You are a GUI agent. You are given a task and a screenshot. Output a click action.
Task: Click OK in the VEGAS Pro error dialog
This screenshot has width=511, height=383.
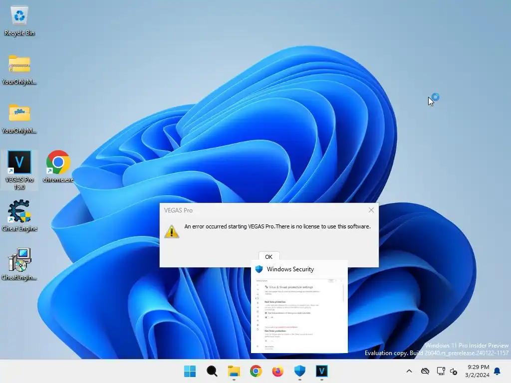[x=269, y=257]
